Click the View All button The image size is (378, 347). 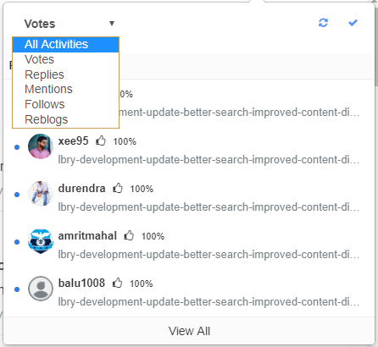point(189,331)
